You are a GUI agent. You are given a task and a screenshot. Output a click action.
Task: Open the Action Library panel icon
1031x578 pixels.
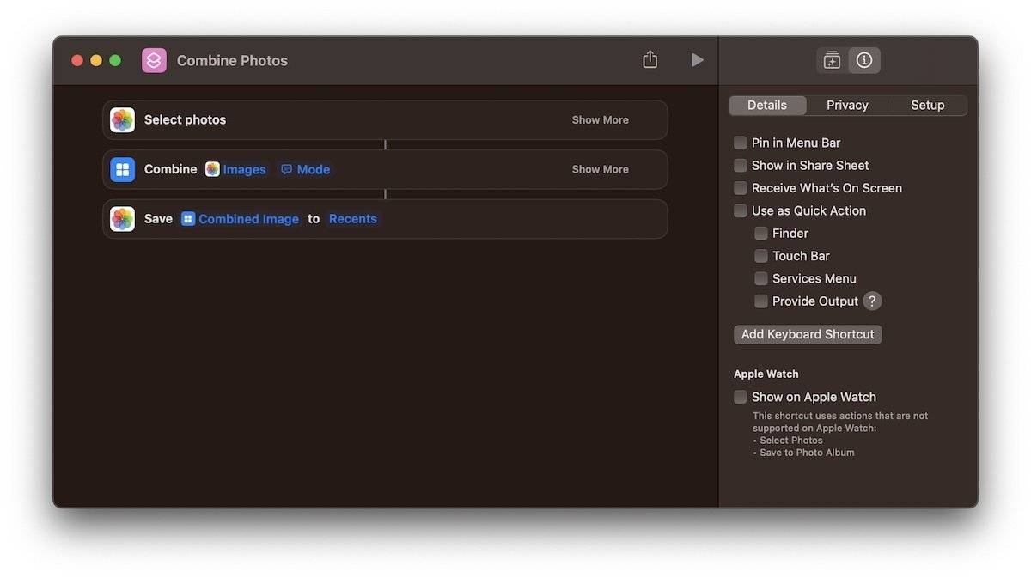832,60
